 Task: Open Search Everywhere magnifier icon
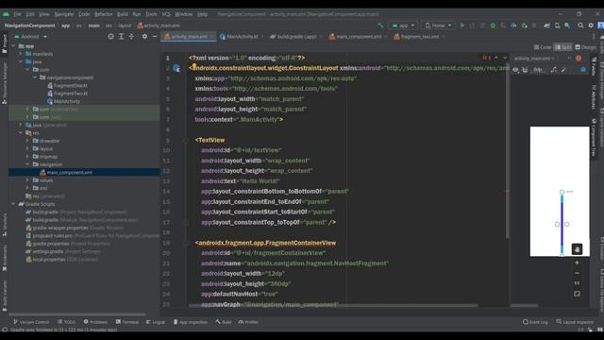tap(580, 25)
